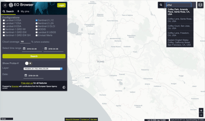Open About EO Browser link
Screen dimensions: 205x121
click(x=72, y=120)
